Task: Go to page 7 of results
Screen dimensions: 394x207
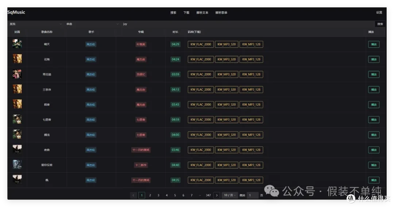Action: pos(192,195)
